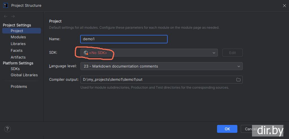Close the Project Structure dialog
Viewport: 289px width, 139px height.
284,5
